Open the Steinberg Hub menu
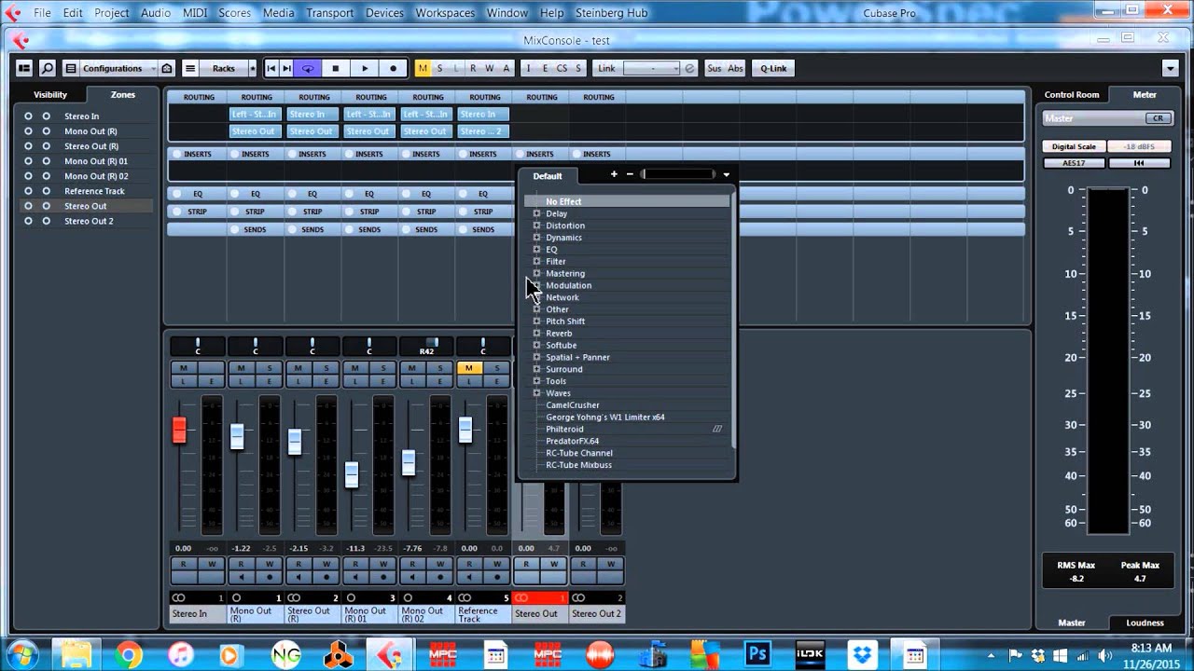 (609, 13)
